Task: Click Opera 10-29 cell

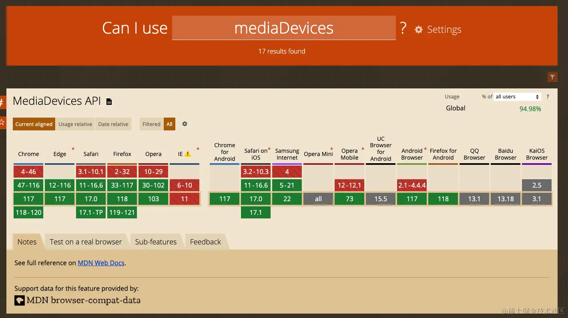Action: pyautogui.click(x=153, y=172)
